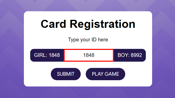The height and width of the screenshot is (98, 175).
Task: Place cursor on the typed 1848 value
Action: (x=89, y=55)
